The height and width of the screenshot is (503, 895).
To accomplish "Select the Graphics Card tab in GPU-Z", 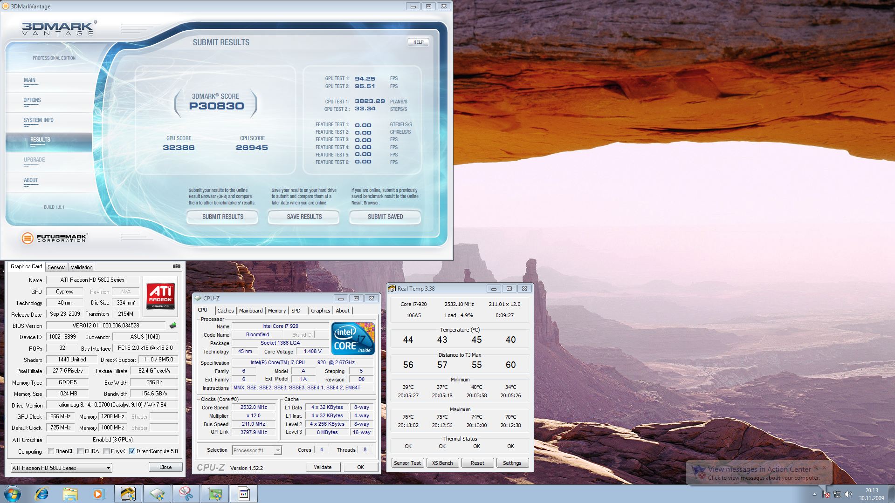I will [x=26, y=267].
